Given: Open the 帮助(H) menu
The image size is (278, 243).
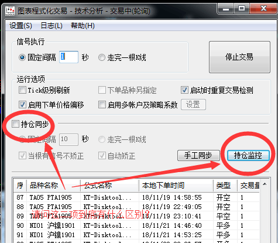Looking at the screenshot, I should (x=83, y=26).
